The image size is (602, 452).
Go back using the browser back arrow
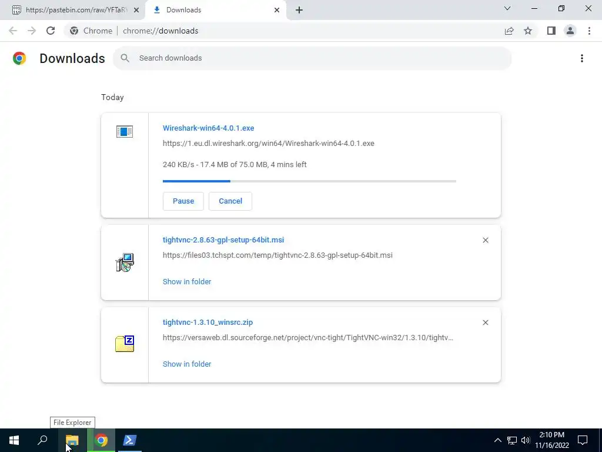[x=13, y=31]
